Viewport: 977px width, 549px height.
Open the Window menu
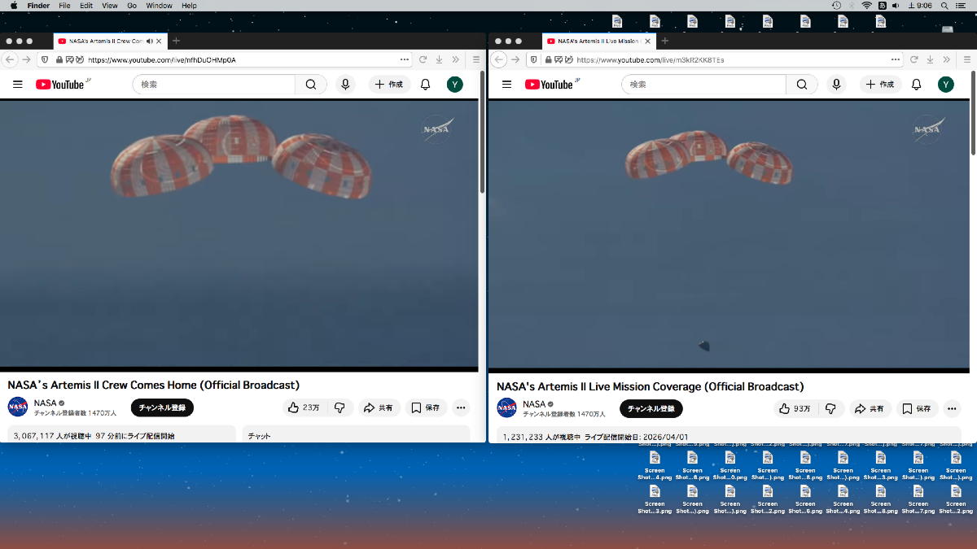click(160, 6)
